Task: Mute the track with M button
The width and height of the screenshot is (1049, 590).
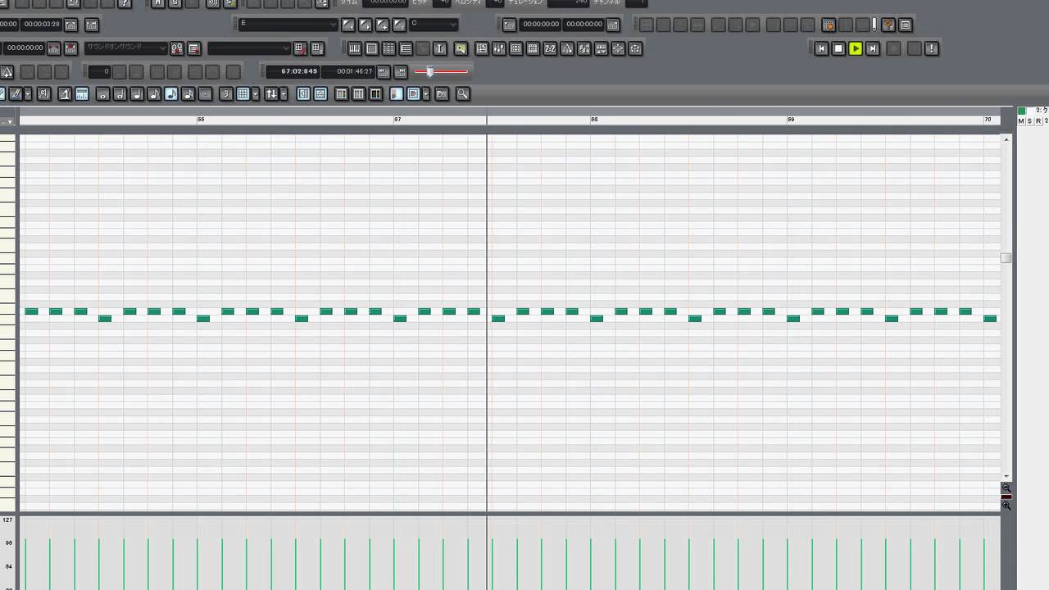Action: 1021,121
